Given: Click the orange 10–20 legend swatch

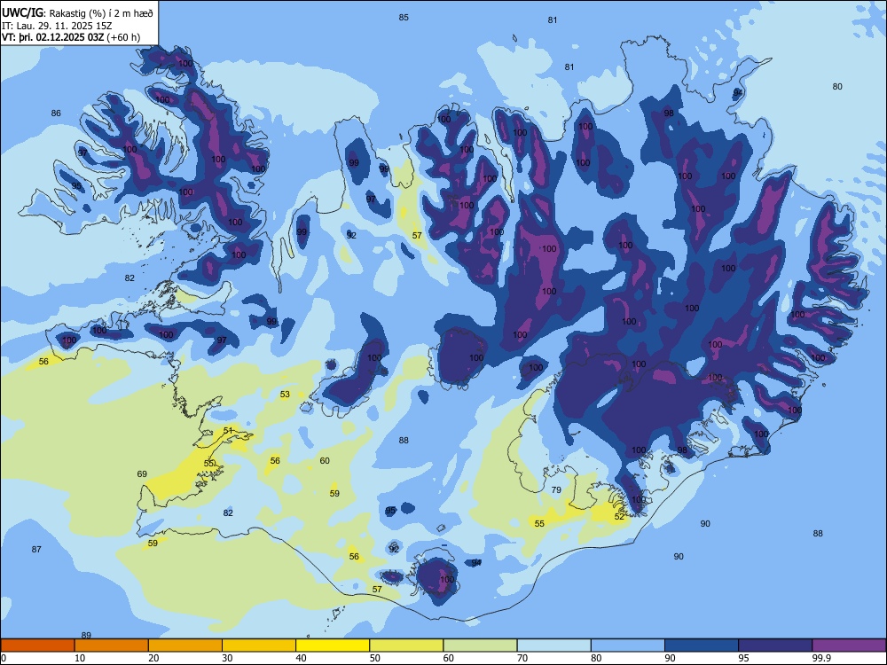Looking at the screenshot, I should click(x=112, y=645).
